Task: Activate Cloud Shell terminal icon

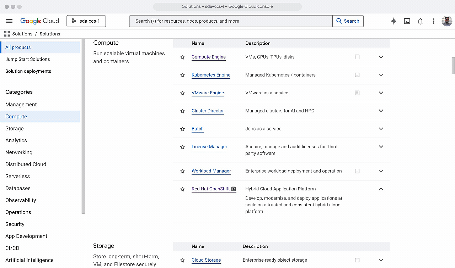Action: (407, 21)
